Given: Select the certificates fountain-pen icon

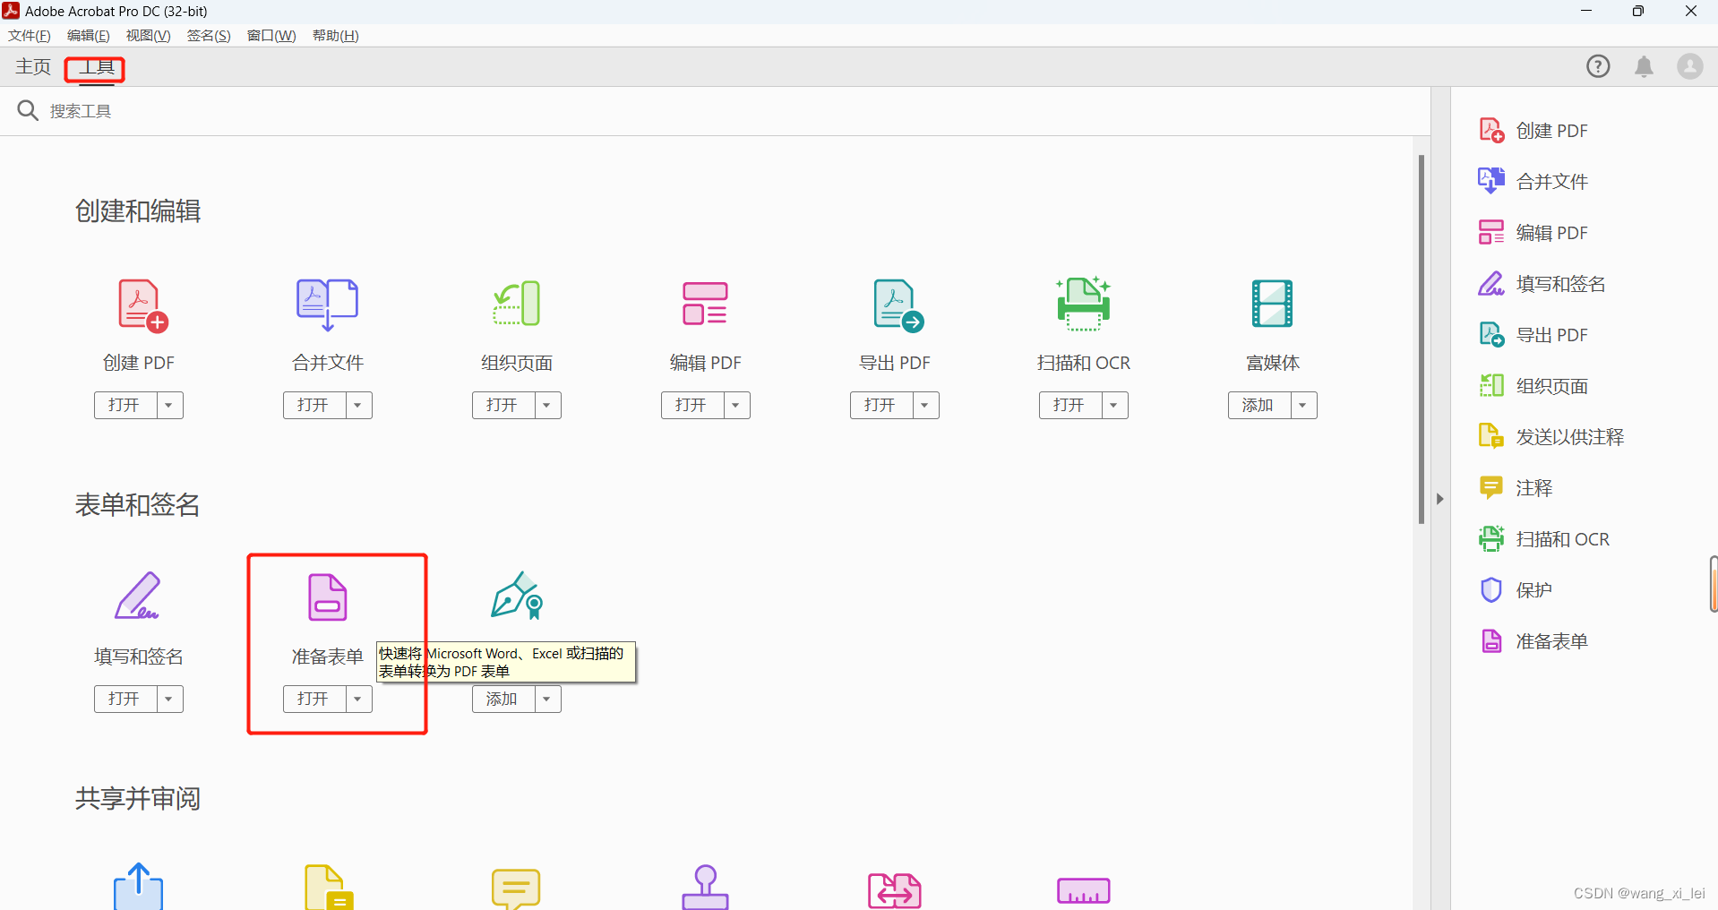Looking at the screenshot, I should click(518, 596).
